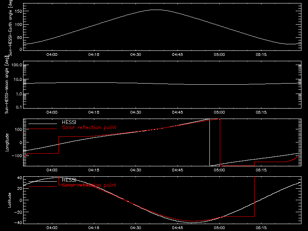The width and height of the screenshot is (308, 231).
Task: Select the 10.0 tick on Moon angle plot
Action: point(18,79)
